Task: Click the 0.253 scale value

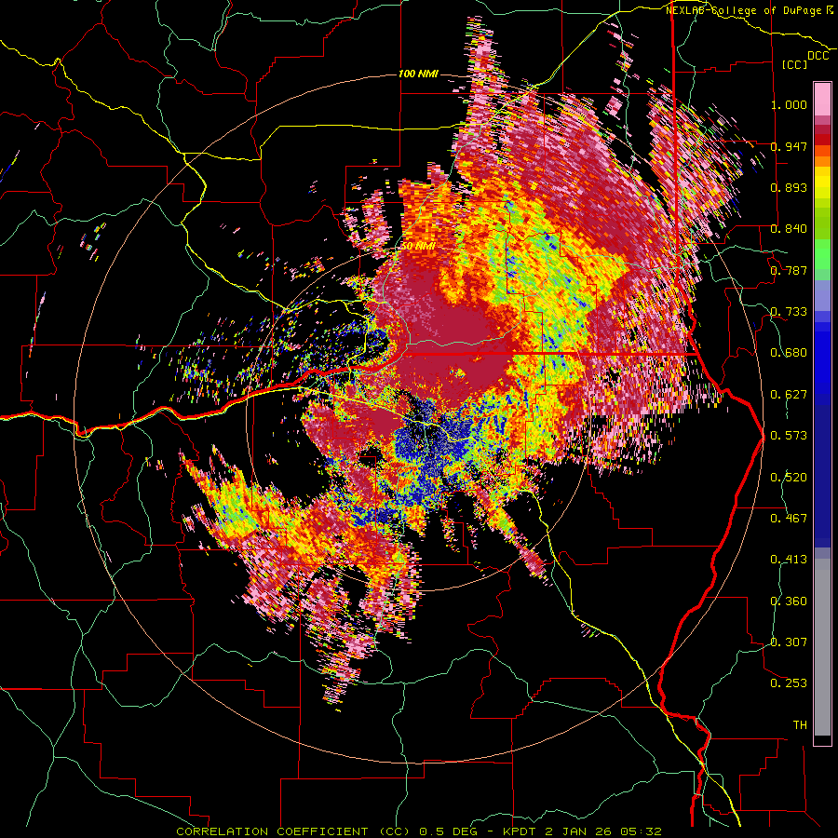Action: [x=789, y=683]
